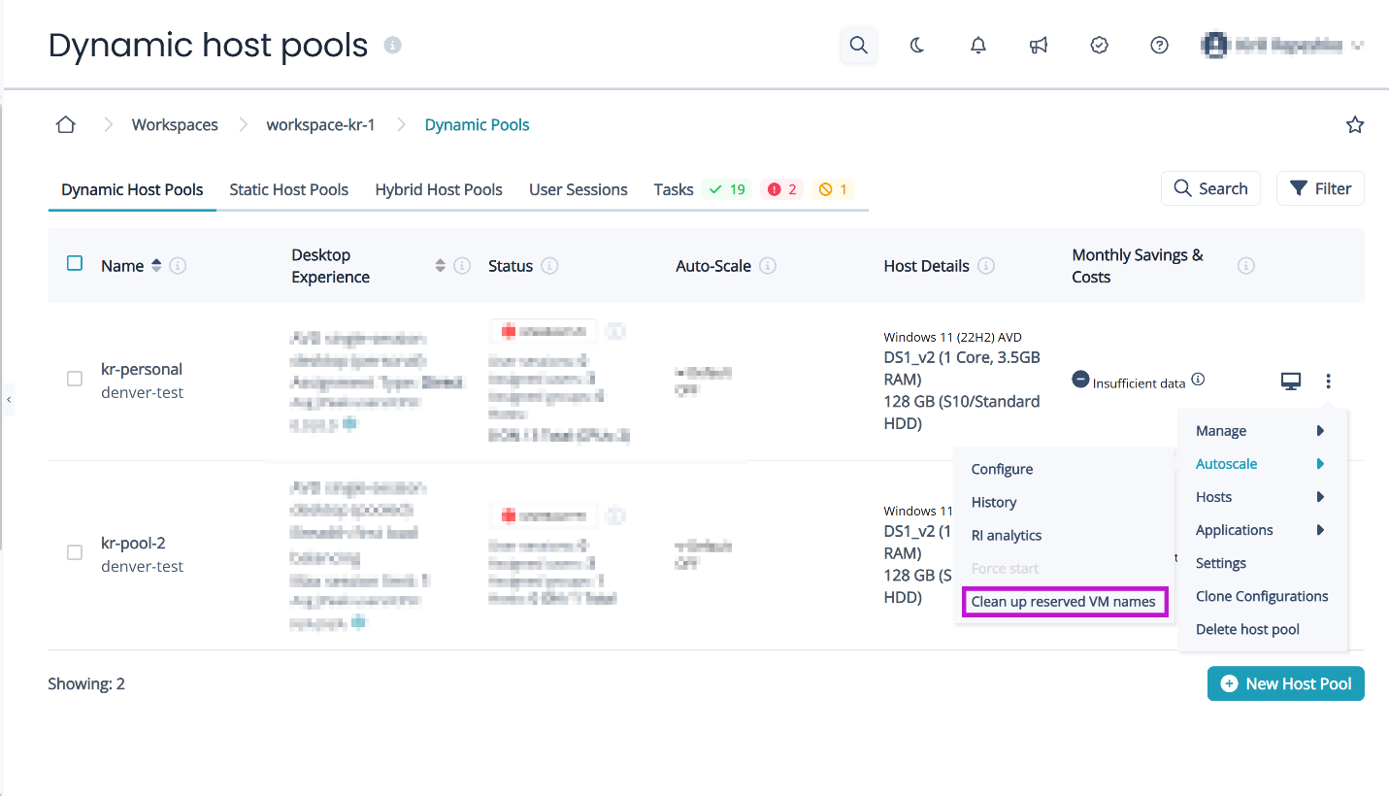Open announcements megaphone icon
Viewport: 1389px width, 796px height.
[1039, 46]
